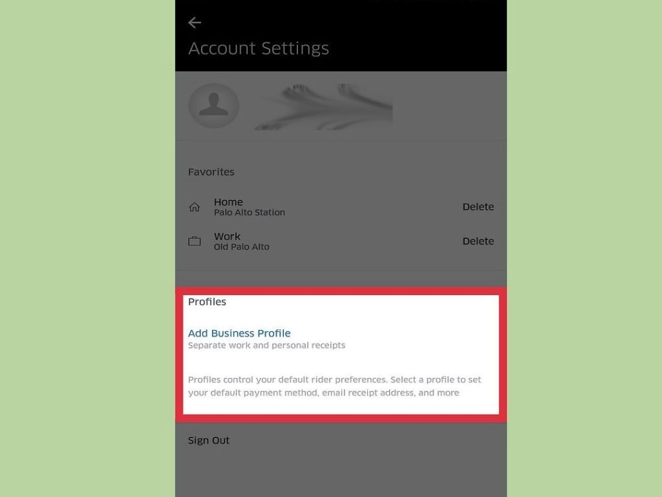The width and height of the screenshot is (662, 497).
Task: Click the Favorites section header
Action: [211, 172]
